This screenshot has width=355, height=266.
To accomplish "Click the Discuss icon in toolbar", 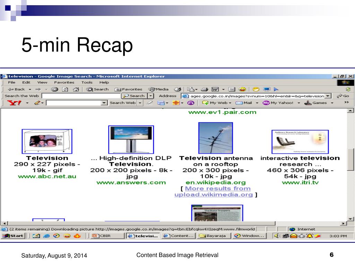I will [x=232, y=89].
